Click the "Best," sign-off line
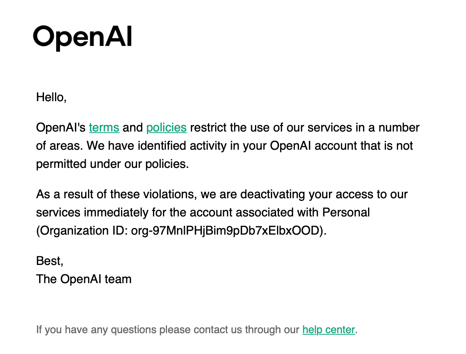The width and height of the screenshot is (466, 354). pyautogui.click(x=50, y=261)
